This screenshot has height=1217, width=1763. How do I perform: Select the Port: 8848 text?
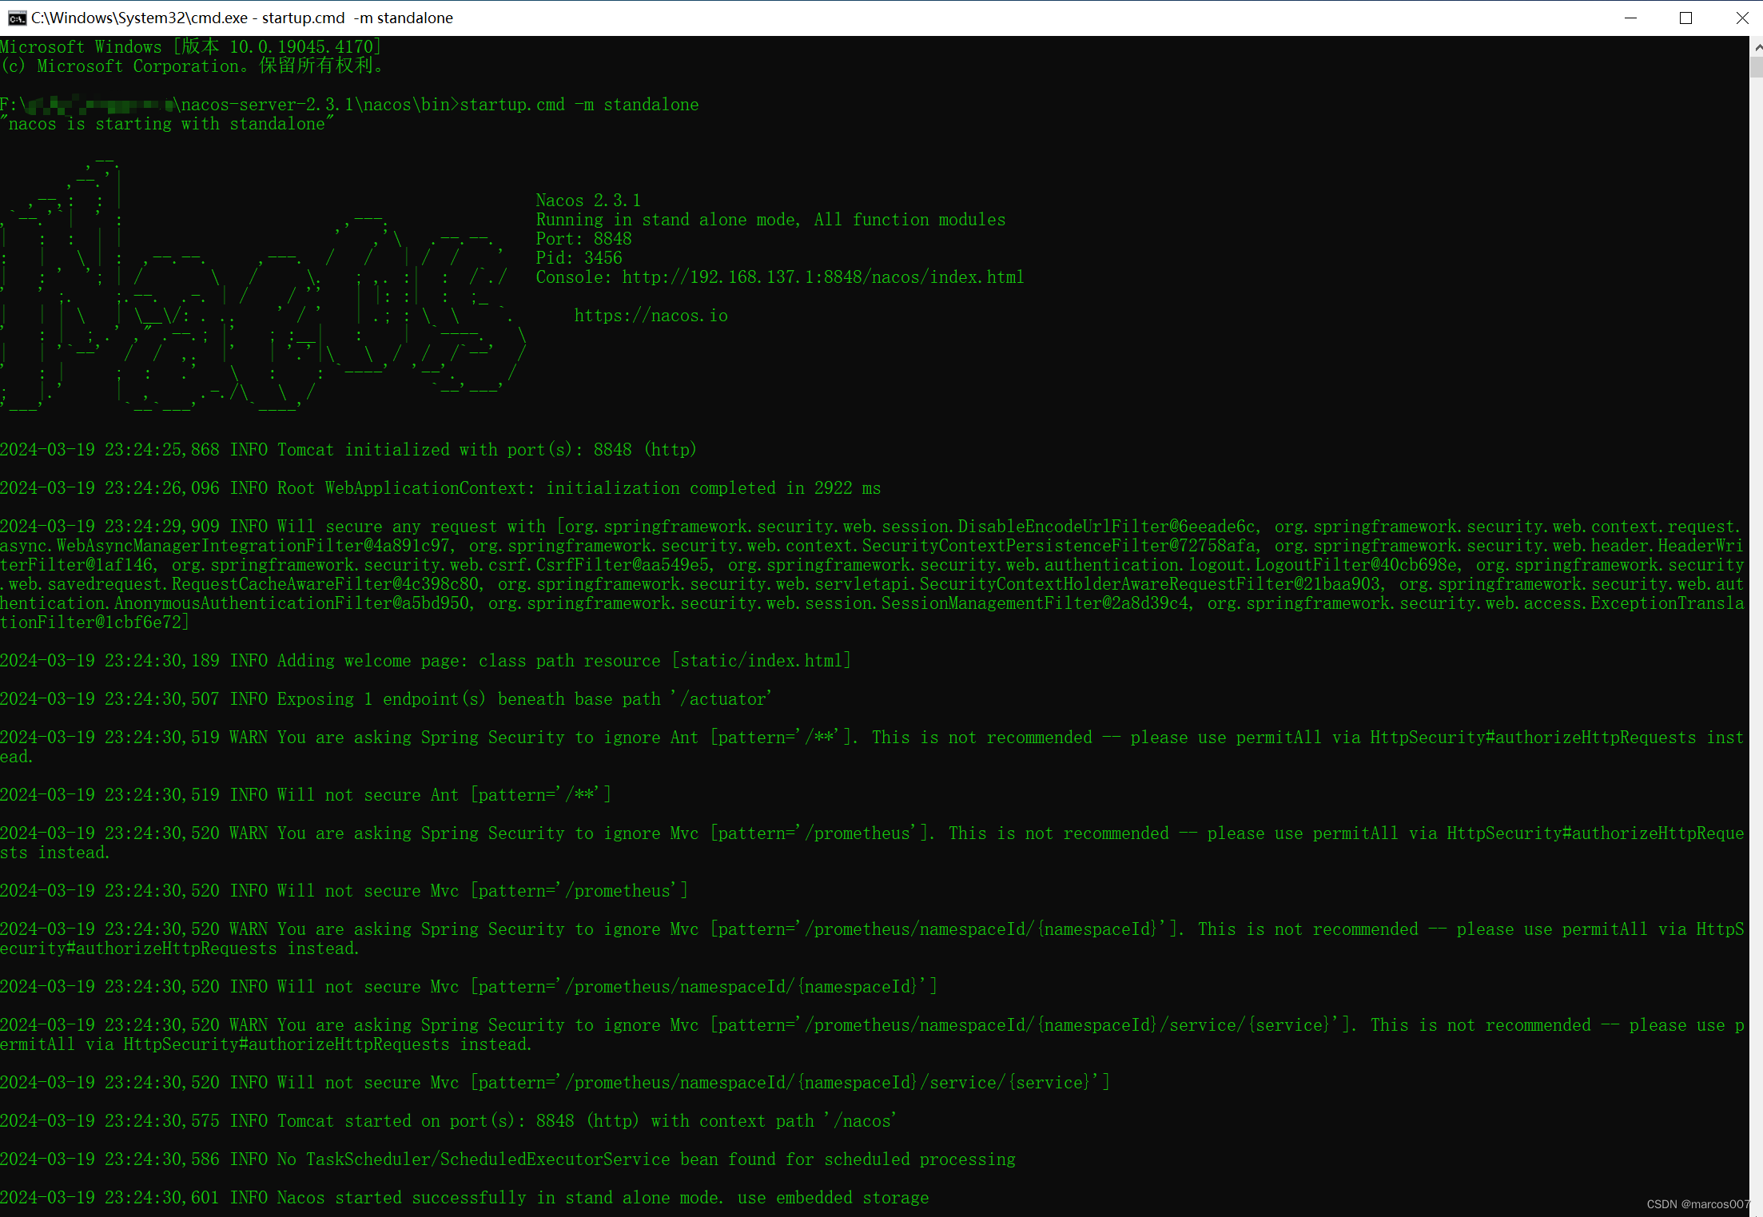click(583, 238)
